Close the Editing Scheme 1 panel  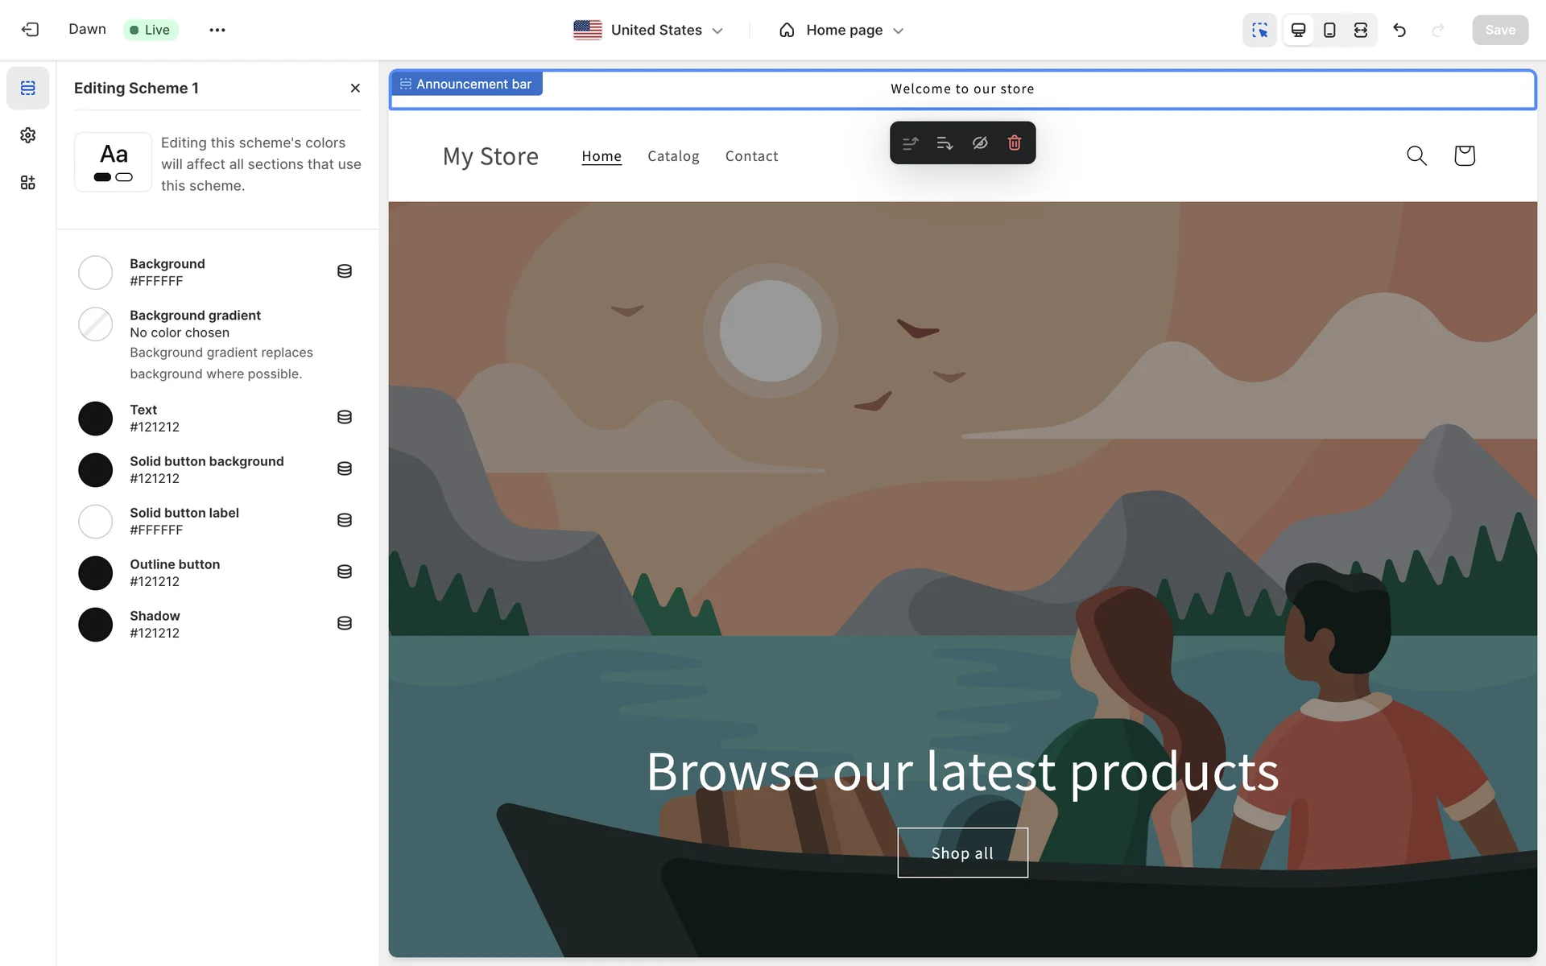355,88
